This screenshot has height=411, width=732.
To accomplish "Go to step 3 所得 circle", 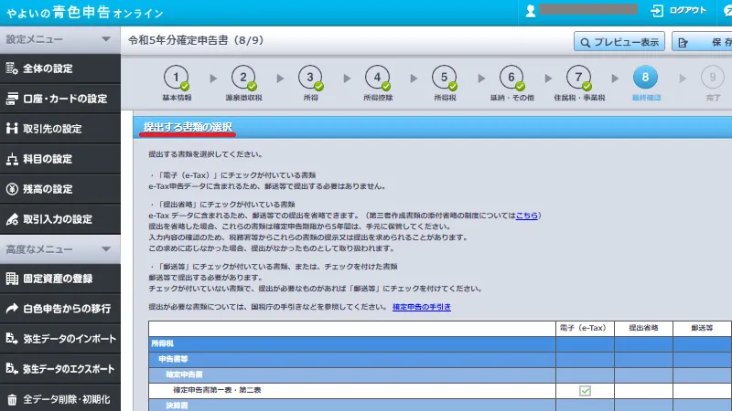I will pos(310,78).
